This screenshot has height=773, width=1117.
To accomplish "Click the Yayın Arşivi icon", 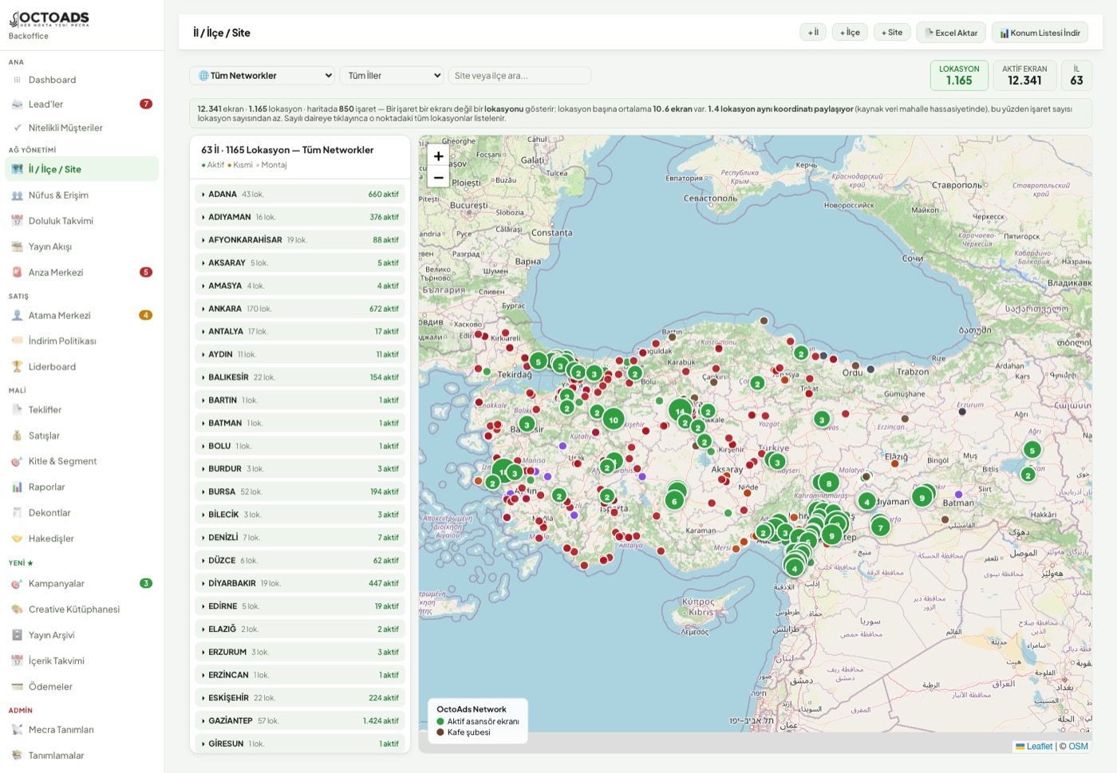I will coord(17,635).
